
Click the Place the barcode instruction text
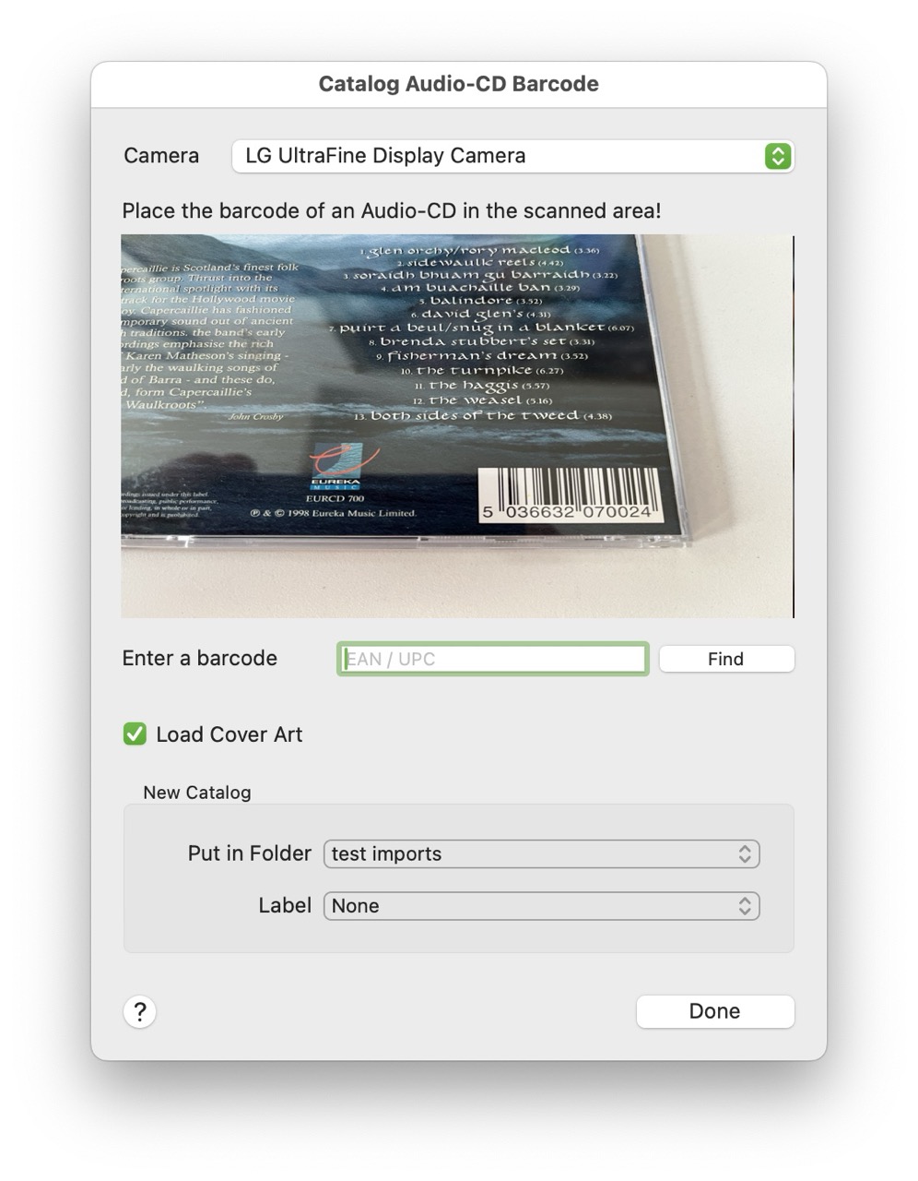(x=392, y=210)
